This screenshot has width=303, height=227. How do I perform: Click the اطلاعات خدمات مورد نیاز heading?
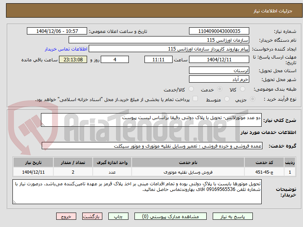point(268,132)
